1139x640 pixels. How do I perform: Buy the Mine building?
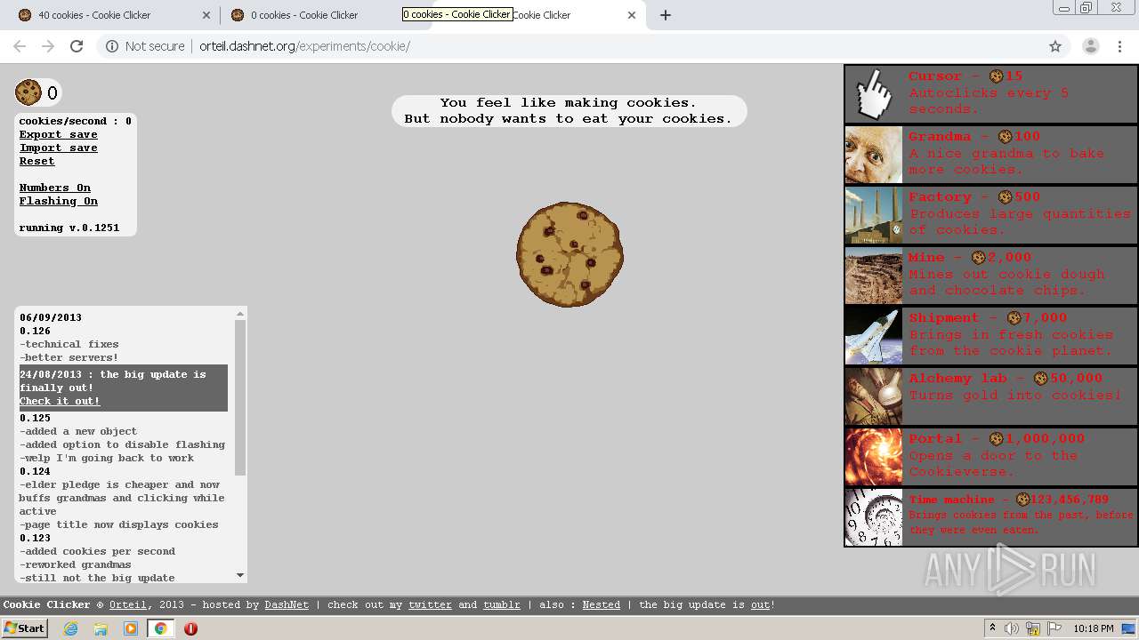pyautogui.click(x=990, y=276)
